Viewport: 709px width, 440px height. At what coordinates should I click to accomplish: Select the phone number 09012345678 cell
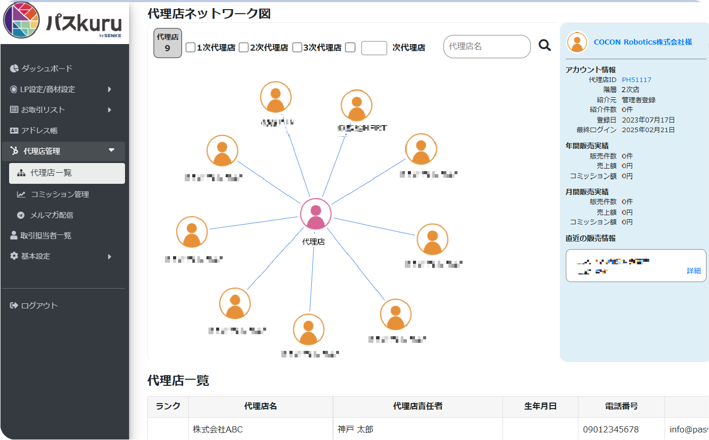coord(621,429)
